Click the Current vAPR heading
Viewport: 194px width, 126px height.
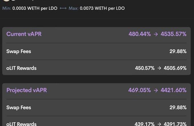click(x=24, y=34)
